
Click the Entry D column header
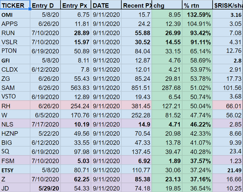[x=45, y=5]
